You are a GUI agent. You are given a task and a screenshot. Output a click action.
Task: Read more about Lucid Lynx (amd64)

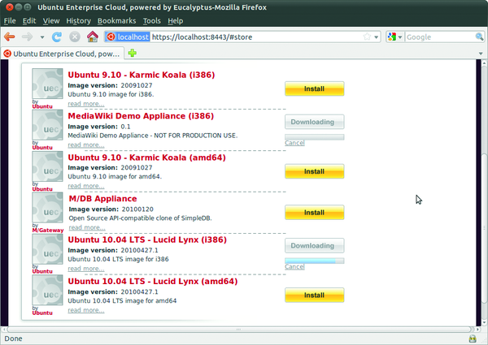click(x=86, y=310)
